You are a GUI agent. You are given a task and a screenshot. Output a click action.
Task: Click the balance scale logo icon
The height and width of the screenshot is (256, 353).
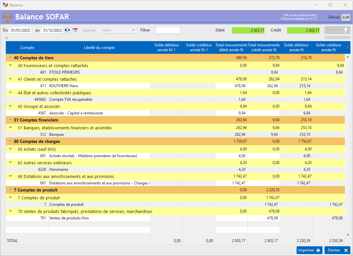tap(7, 17)
